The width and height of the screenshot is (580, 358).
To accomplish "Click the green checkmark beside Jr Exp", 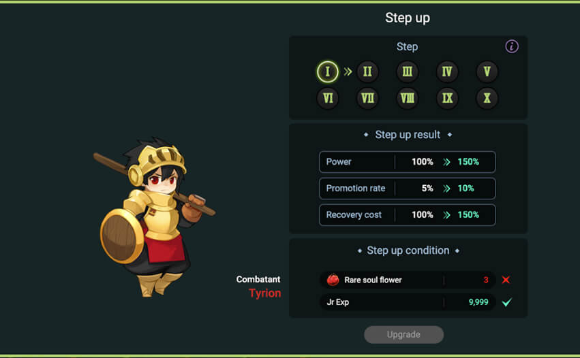I will click(507, 302).
